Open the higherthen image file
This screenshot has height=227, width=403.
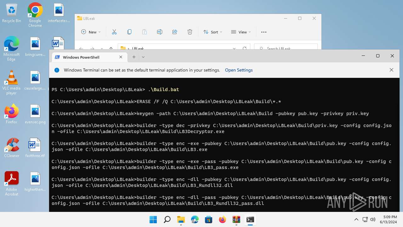pyautogui.click(x=35, y=182)
